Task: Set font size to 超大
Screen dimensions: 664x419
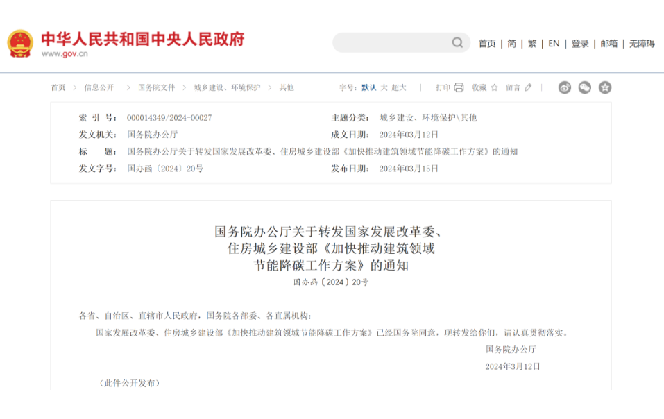Action: point(399,87)
